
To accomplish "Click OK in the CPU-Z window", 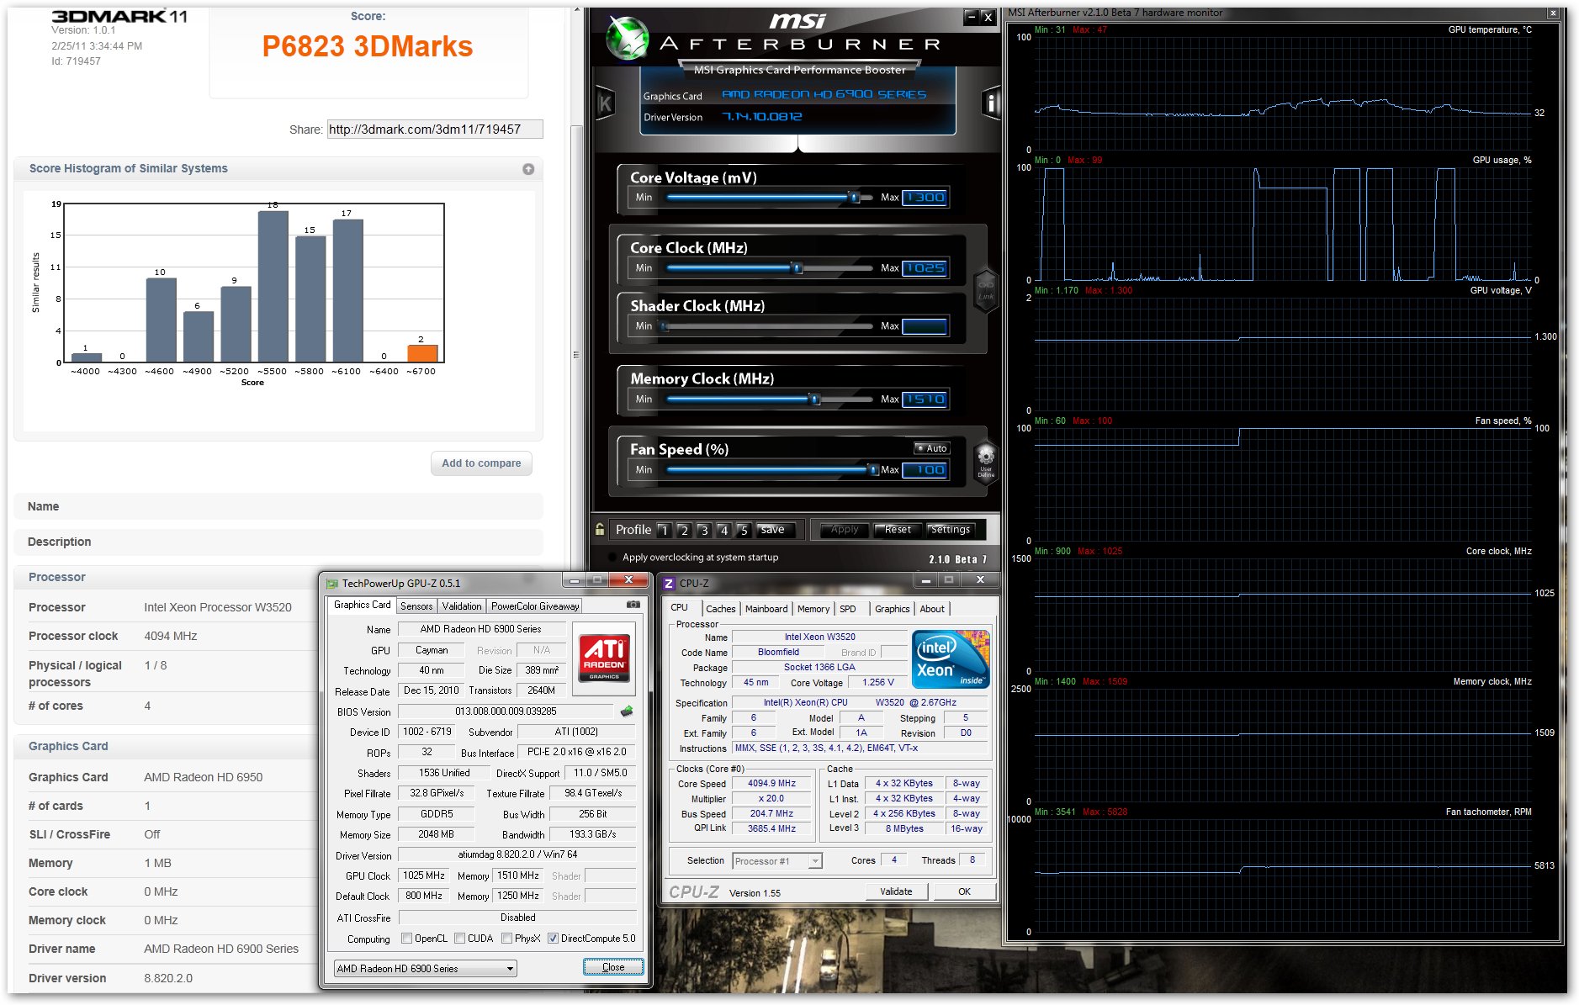I will coord(965,891).
